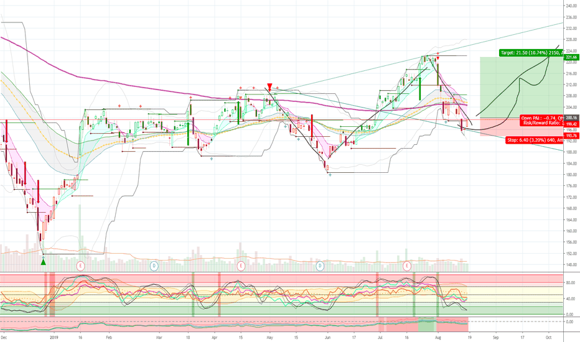This screenshot has width=580, height=342.
Task: Click the Open P&L / Risk/Reward Ratio label
Action: (x=541, y=121)
